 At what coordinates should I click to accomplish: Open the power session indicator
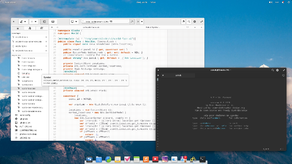[x=289, y=2]
